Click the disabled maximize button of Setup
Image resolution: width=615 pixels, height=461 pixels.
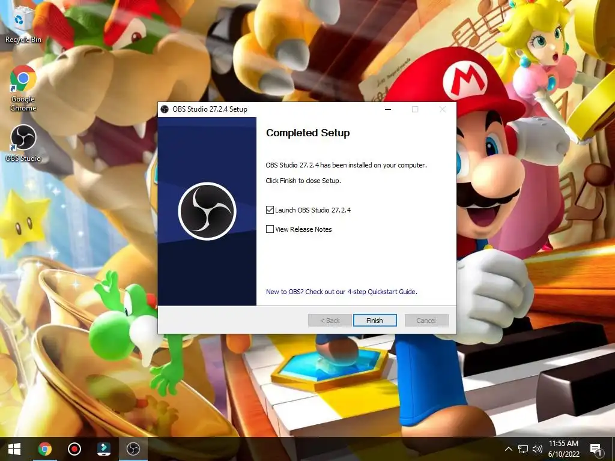[415, 109]
